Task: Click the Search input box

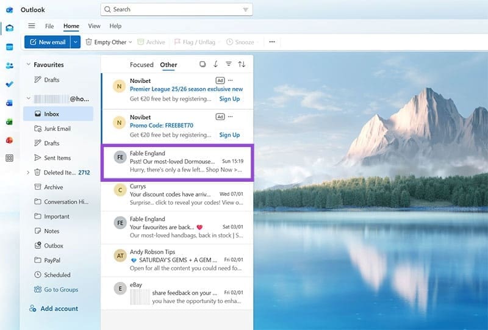Action: (176, 10)
